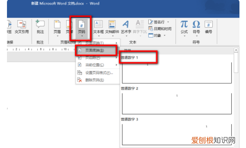Viewport: 246px width, 148px height.
Task: Open the 页面顶端 submenu
Action: [98, 43]
